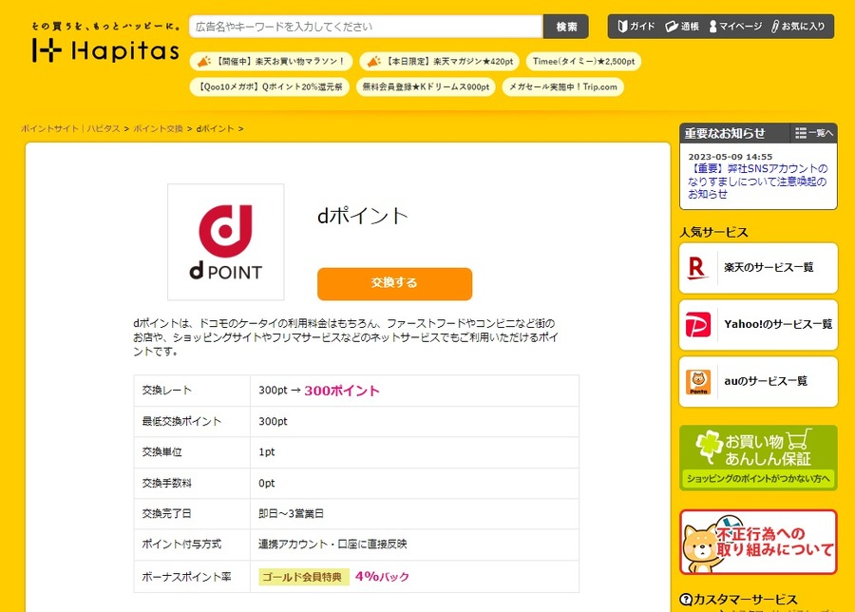Viewport: 855px width, 612px height.
Task: Open Timee(タイミー)★2,500pt campaign tag
Action: (x=583, y=62)
